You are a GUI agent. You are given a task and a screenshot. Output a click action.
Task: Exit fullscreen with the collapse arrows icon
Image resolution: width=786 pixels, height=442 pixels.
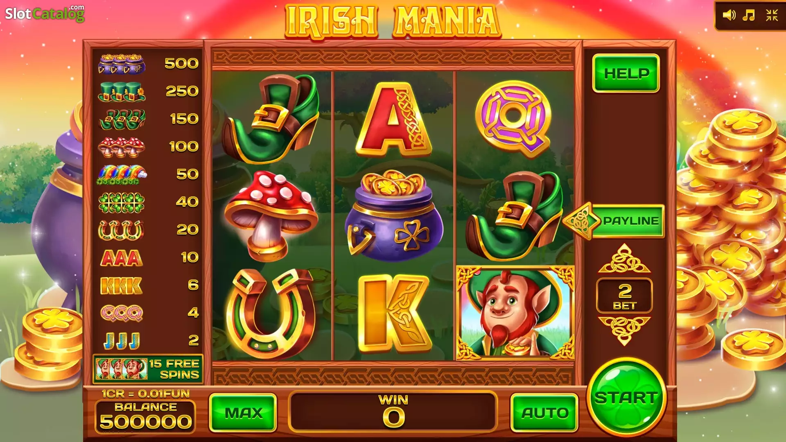tap(772, 16)
